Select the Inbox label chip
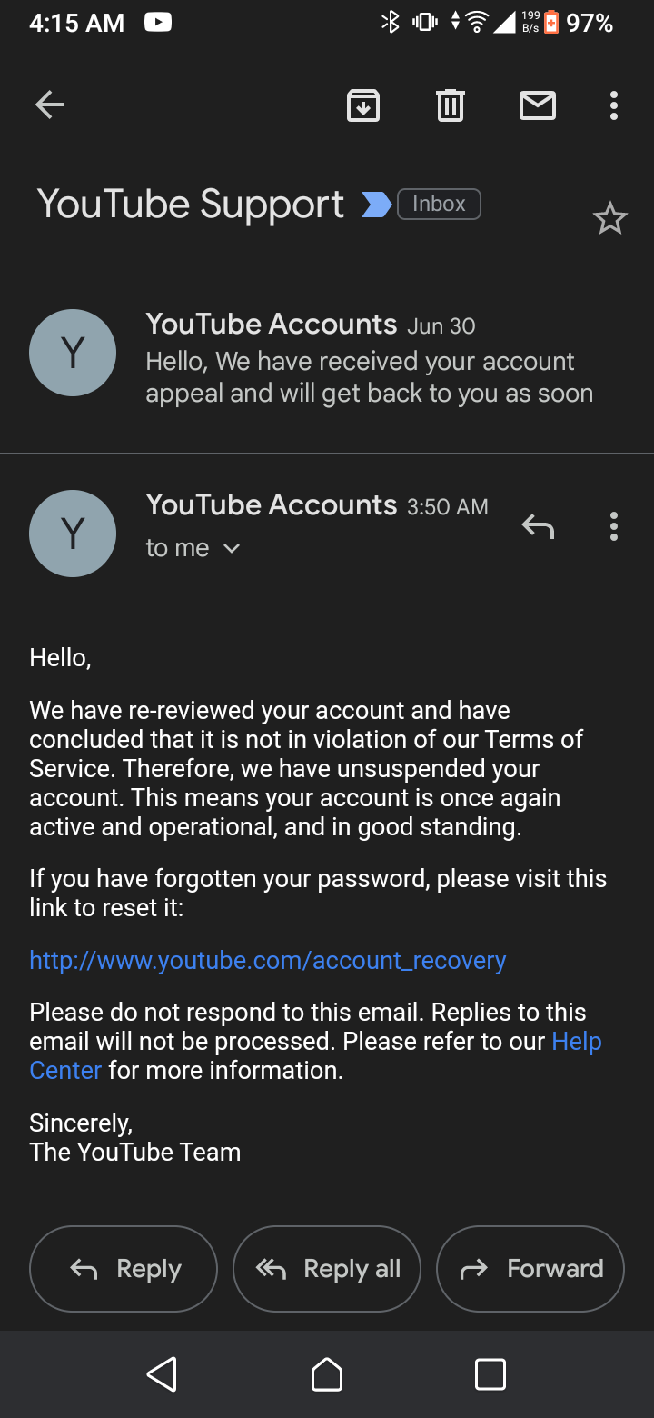This screenshot has height=1418, width=654. (x=439, y=204)
